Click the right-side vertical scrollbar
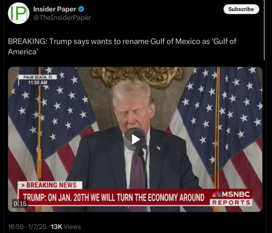The height and width of the screenshot is (233, 272). pyautogui.click(x=264, y=30)
